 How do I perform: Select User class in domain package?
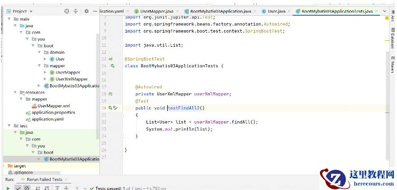coord(57,59)
